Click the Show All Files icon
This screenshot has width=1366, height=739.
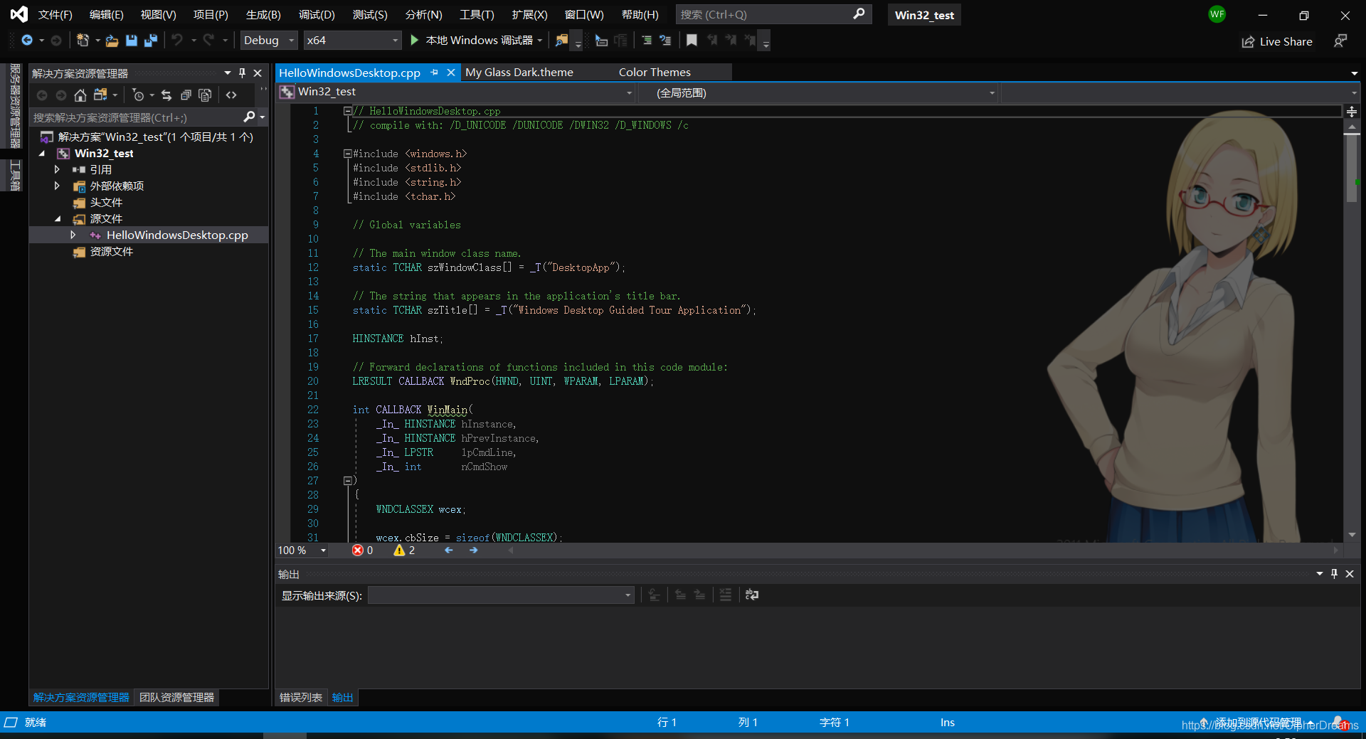205,95
